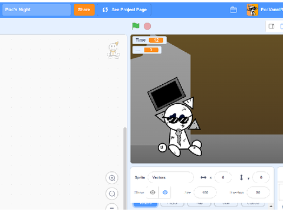This screenshot has height=212, width=283.
Task: Open See Project Page
Action: (x=124, y=9)
